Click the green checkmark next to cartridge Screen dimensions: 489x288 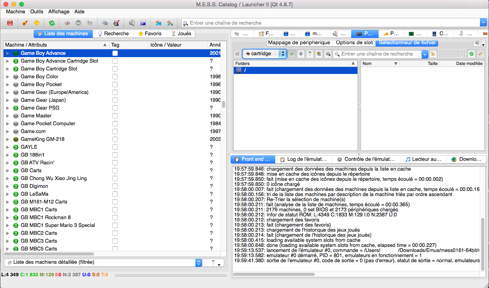(292, 54)
